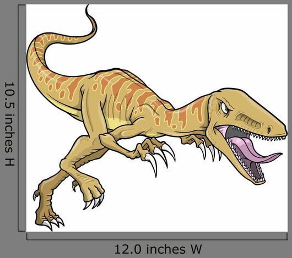Click the dinosaur's green eye
This screenshot has width=292, height=258.
(x=225, y=107)
